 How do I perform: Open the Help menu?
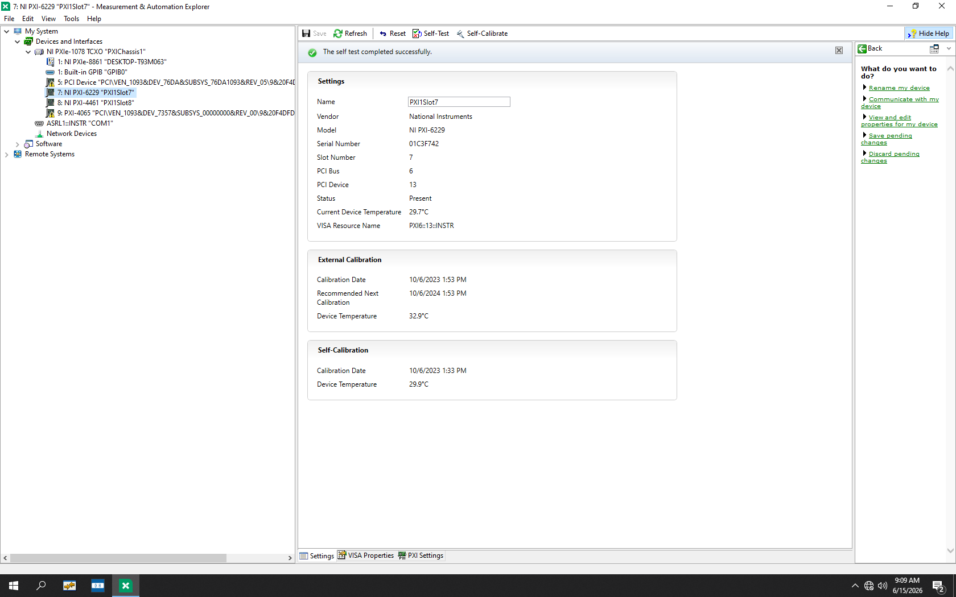(x=94, y=19)
